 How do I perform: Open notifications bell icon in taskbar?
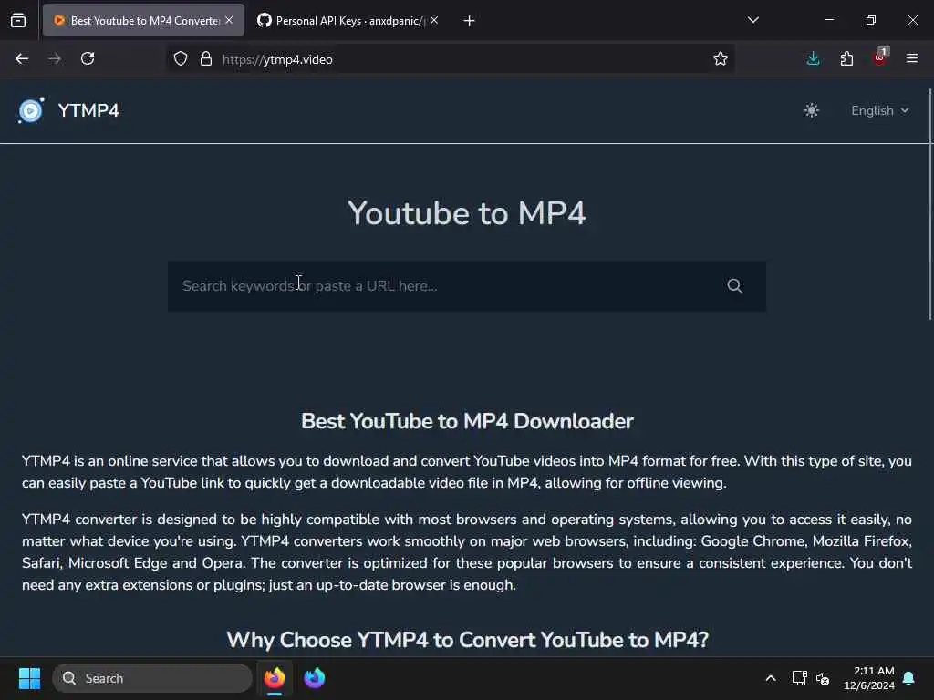click(x=908, y=678)
